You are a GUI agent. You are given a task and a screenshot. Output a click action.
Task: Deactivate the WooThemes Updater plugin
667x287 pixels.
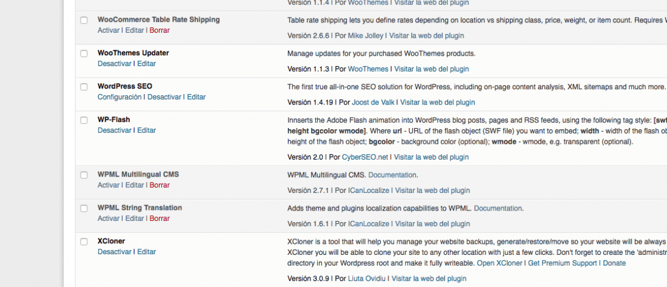click(115, 64)
